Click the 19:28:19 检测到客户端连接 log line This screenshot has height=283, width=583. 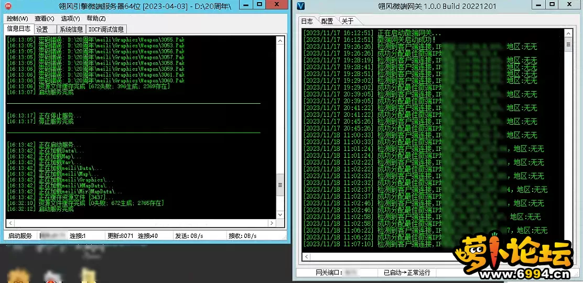(x=420, y=60)
